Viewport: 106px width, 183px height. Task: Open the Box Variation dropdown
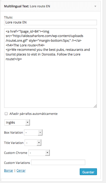tap(33, 132)
